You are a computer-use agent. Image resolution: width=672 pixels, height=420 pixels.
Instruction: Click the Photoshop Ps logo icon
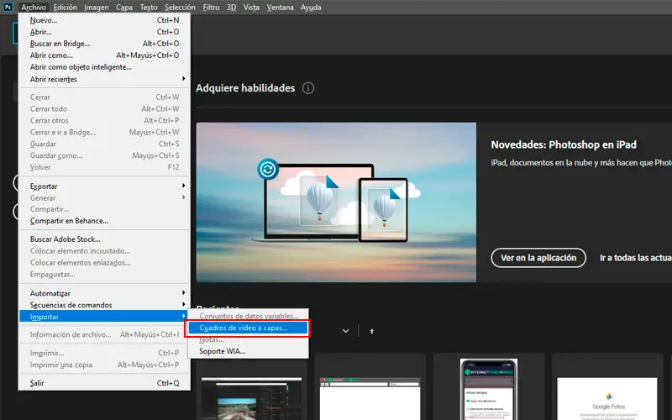(8, 7)
